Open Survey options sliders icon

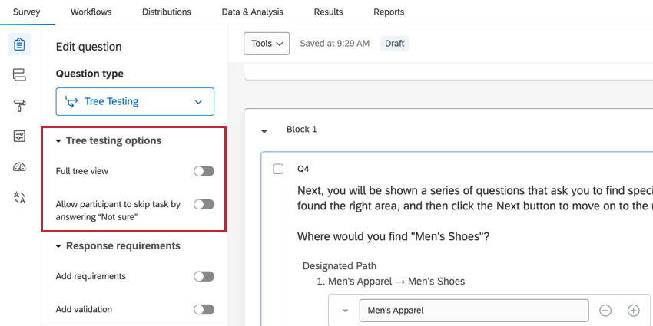[19, 136]
